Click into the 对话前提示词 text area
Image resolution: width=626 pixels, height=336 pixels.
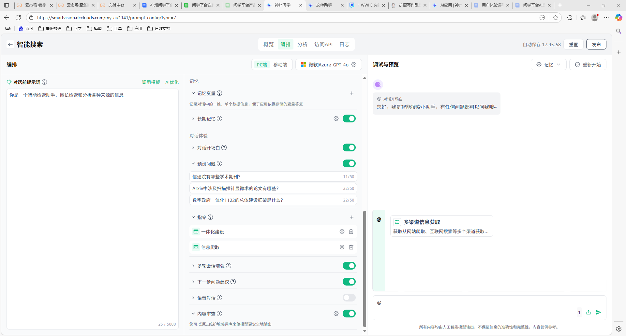tap(93, 208)
